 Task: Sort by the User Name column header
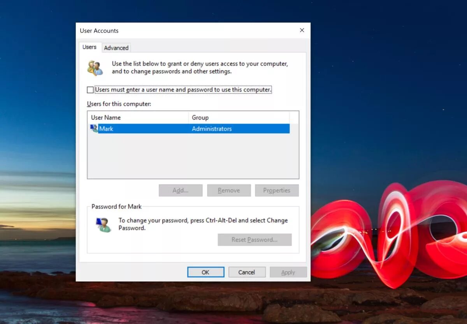(x=138, y=117)
